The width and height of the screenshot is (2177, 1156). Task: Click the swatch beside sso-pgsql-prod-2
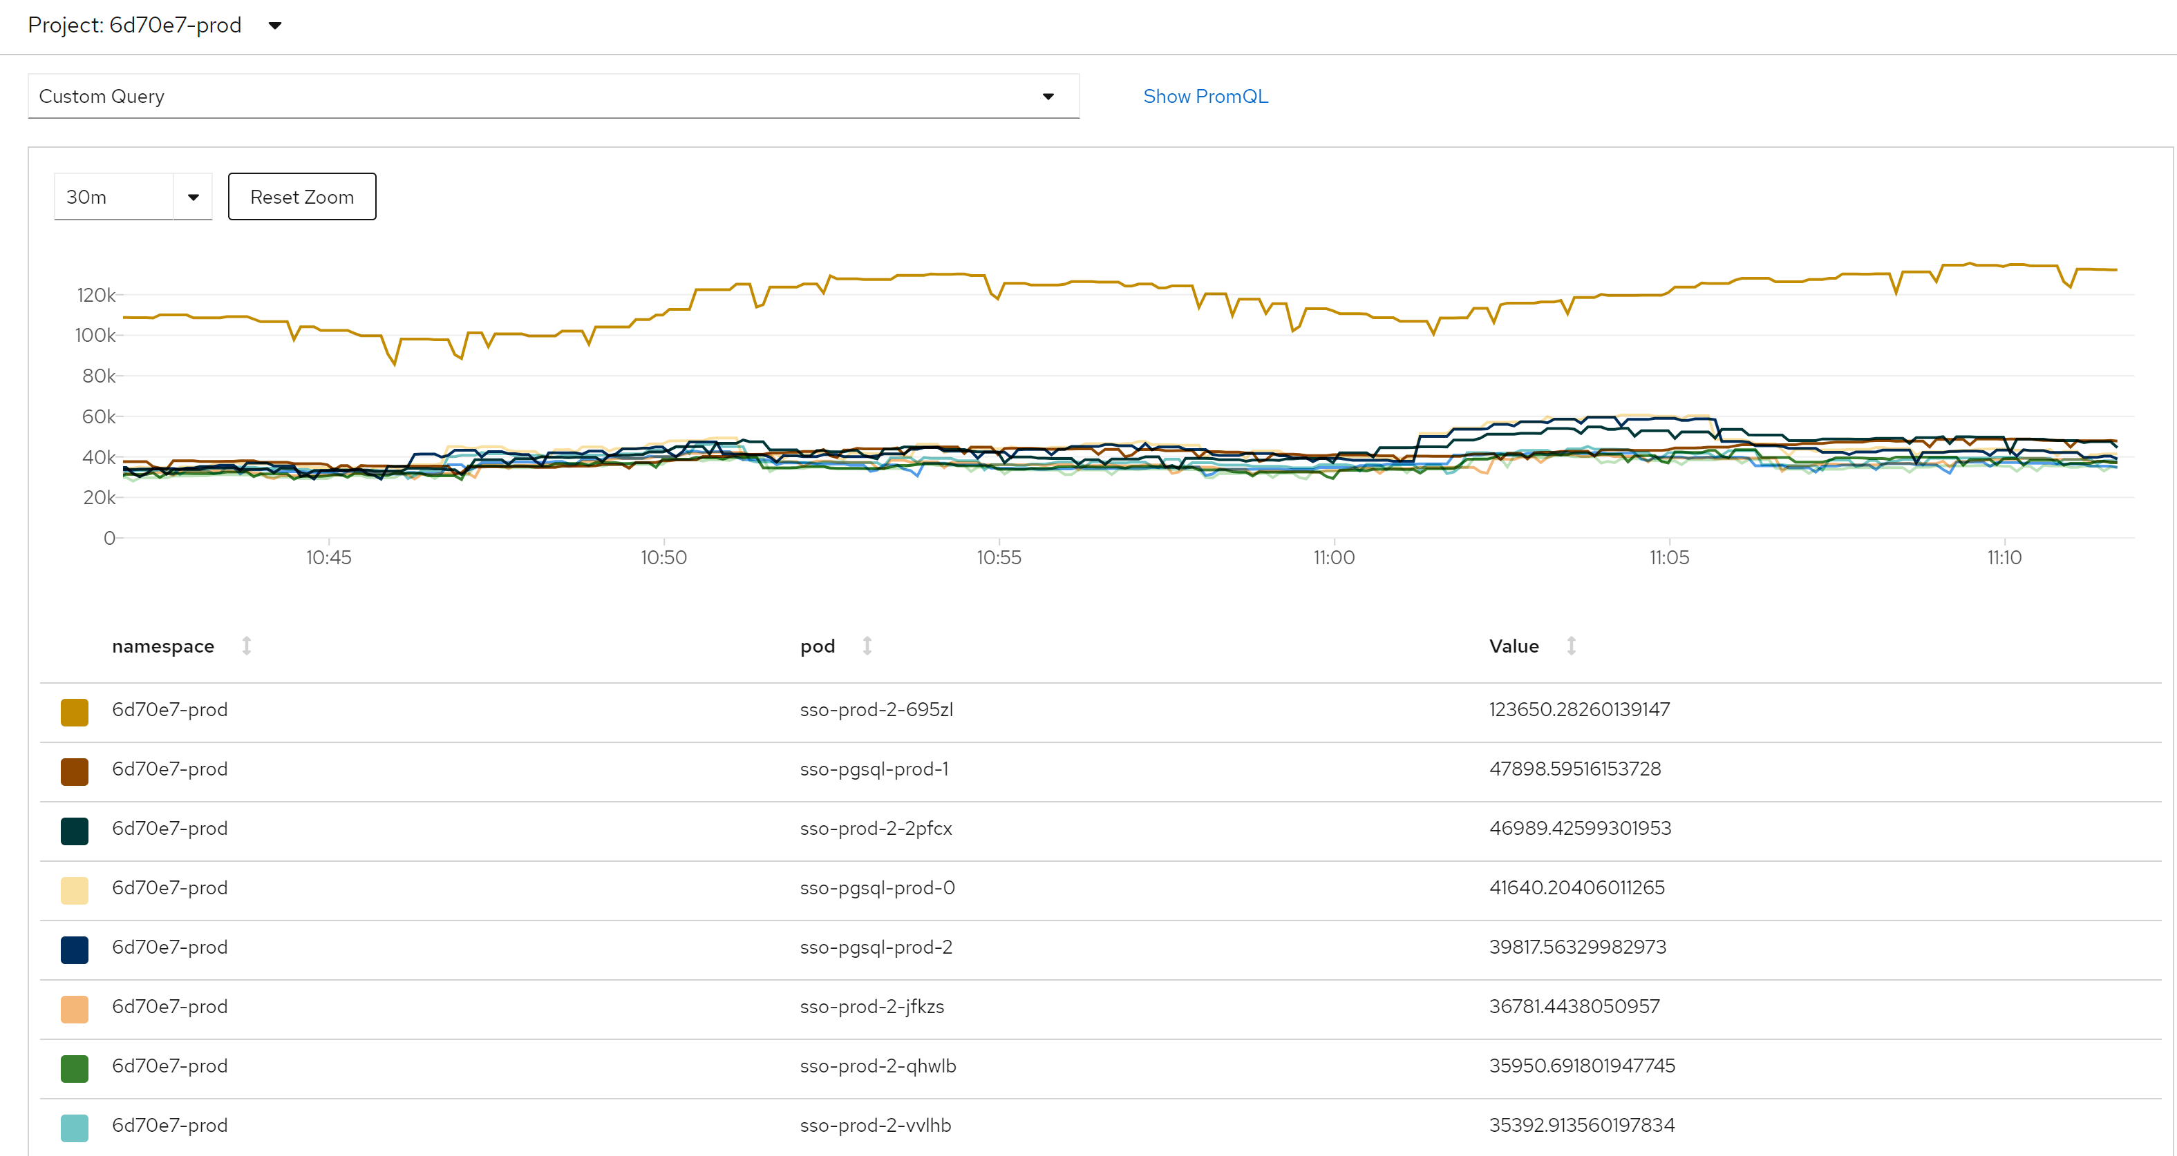click(x=75, y=949)
